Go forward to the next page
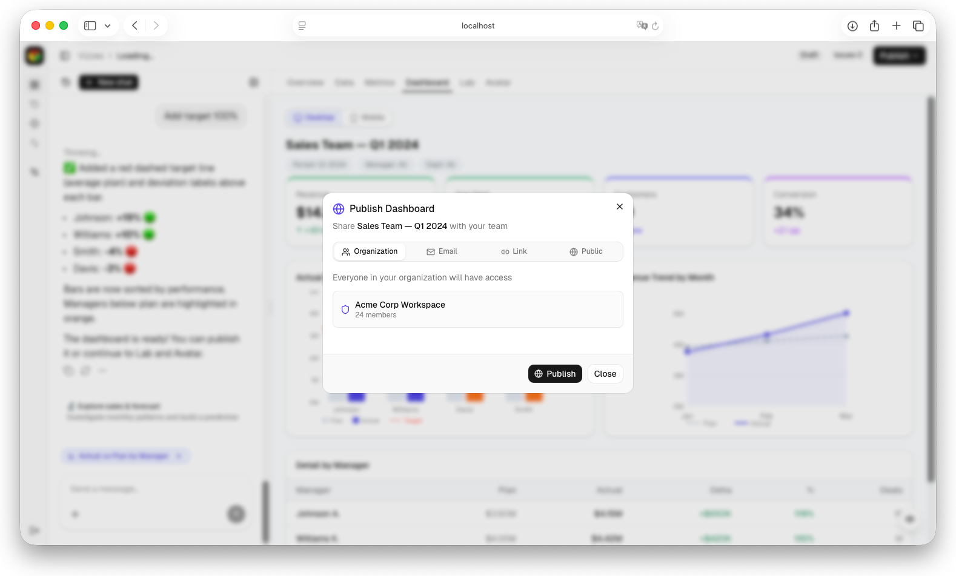956x576 pixels. 156,25
